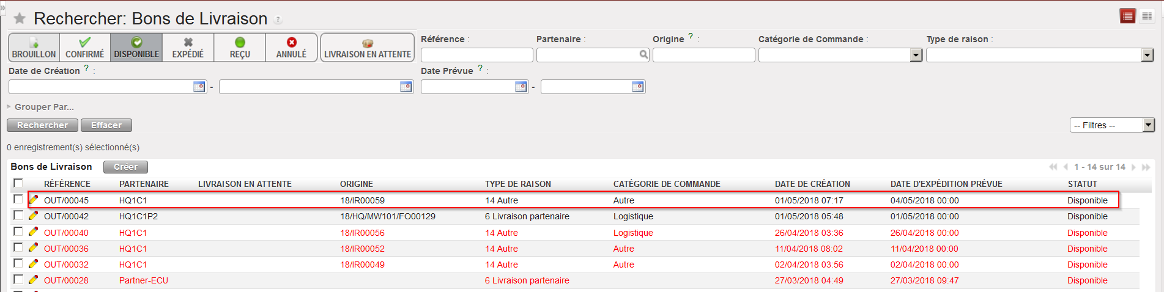Switch to the red list view icon
Image resolution: width=1164 pixels, height=292 pixels.
pos(1128,16)
